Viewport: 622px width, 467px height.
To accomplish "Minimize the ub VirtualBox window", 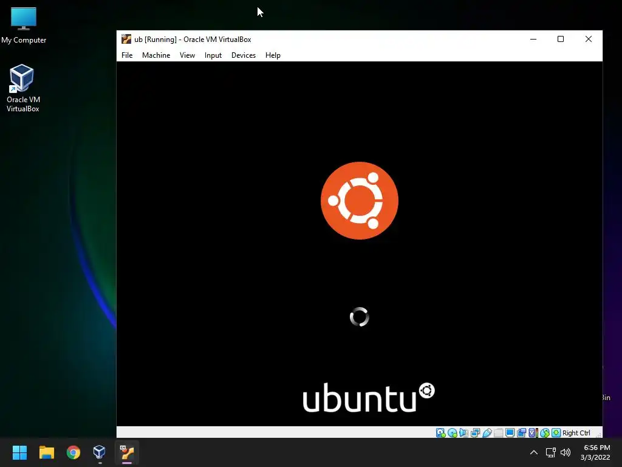I will (533, 39).
